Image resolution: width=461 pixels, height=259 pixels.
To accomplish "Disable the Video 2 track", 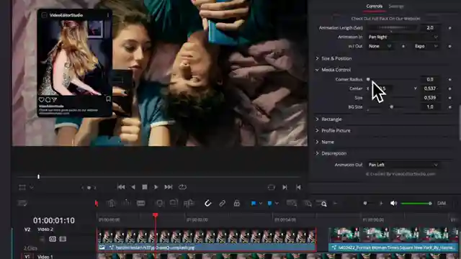I will (x=63, y=239).
